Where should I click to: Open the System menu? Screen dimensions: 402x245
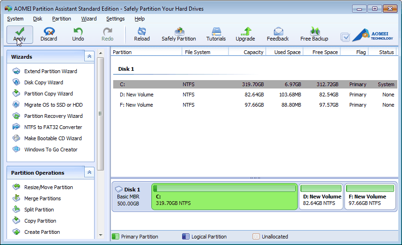(x=15, y=19)
